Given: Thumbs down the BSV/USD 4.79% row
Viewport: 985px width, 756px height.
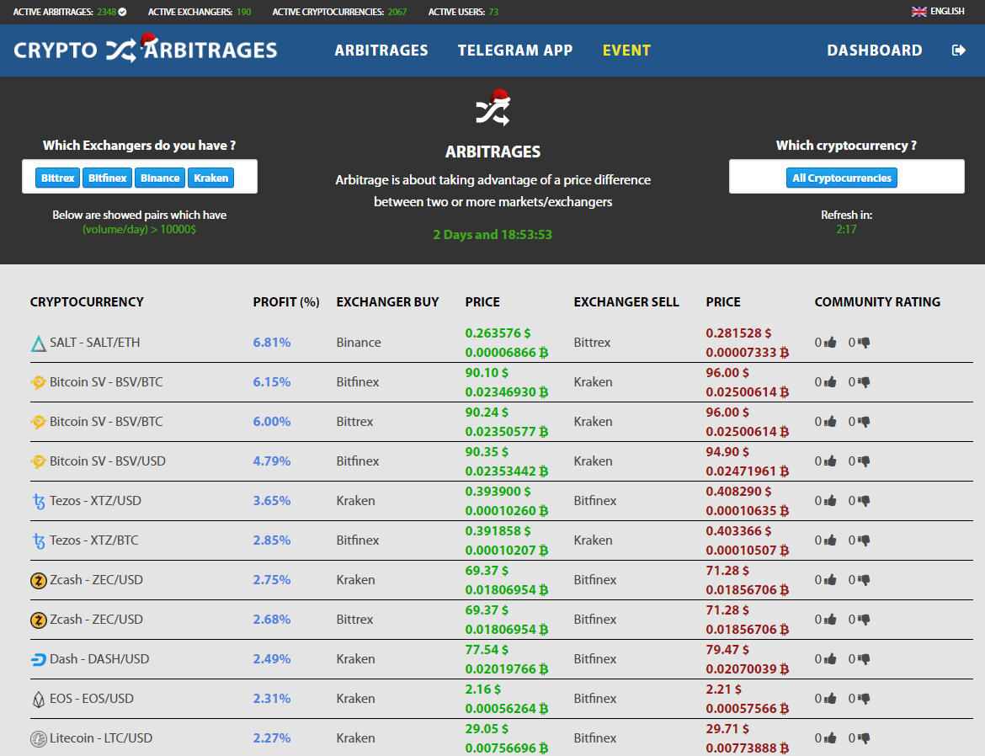Looking at the screenshot, I should point(865,461).
